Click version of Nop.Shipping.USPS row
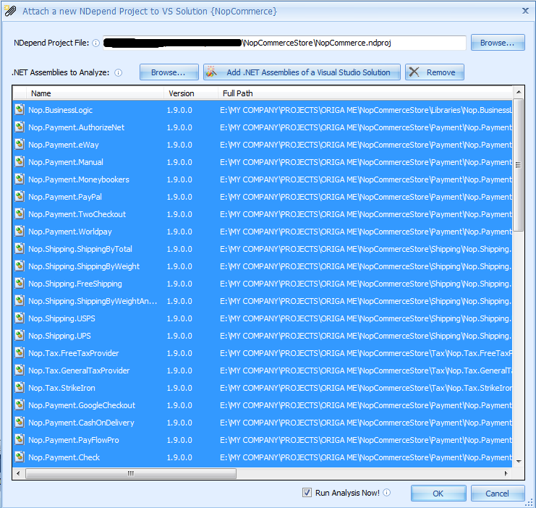This screenshot has height=508, width=536. coord(179,318)
